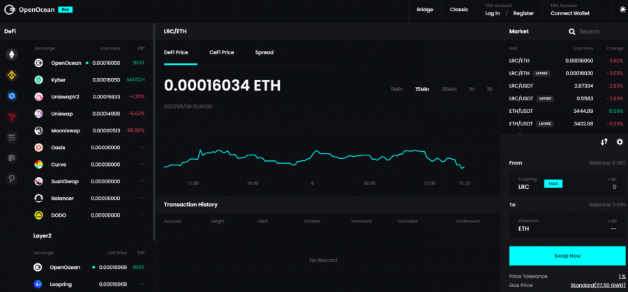Select the 1H chart interval
Screen dimensions: 628x292
pos(472,89)
